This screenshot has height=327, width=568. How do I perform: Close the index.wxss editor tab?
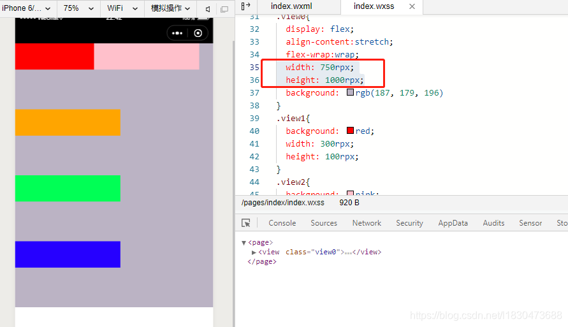click(412, 6)
